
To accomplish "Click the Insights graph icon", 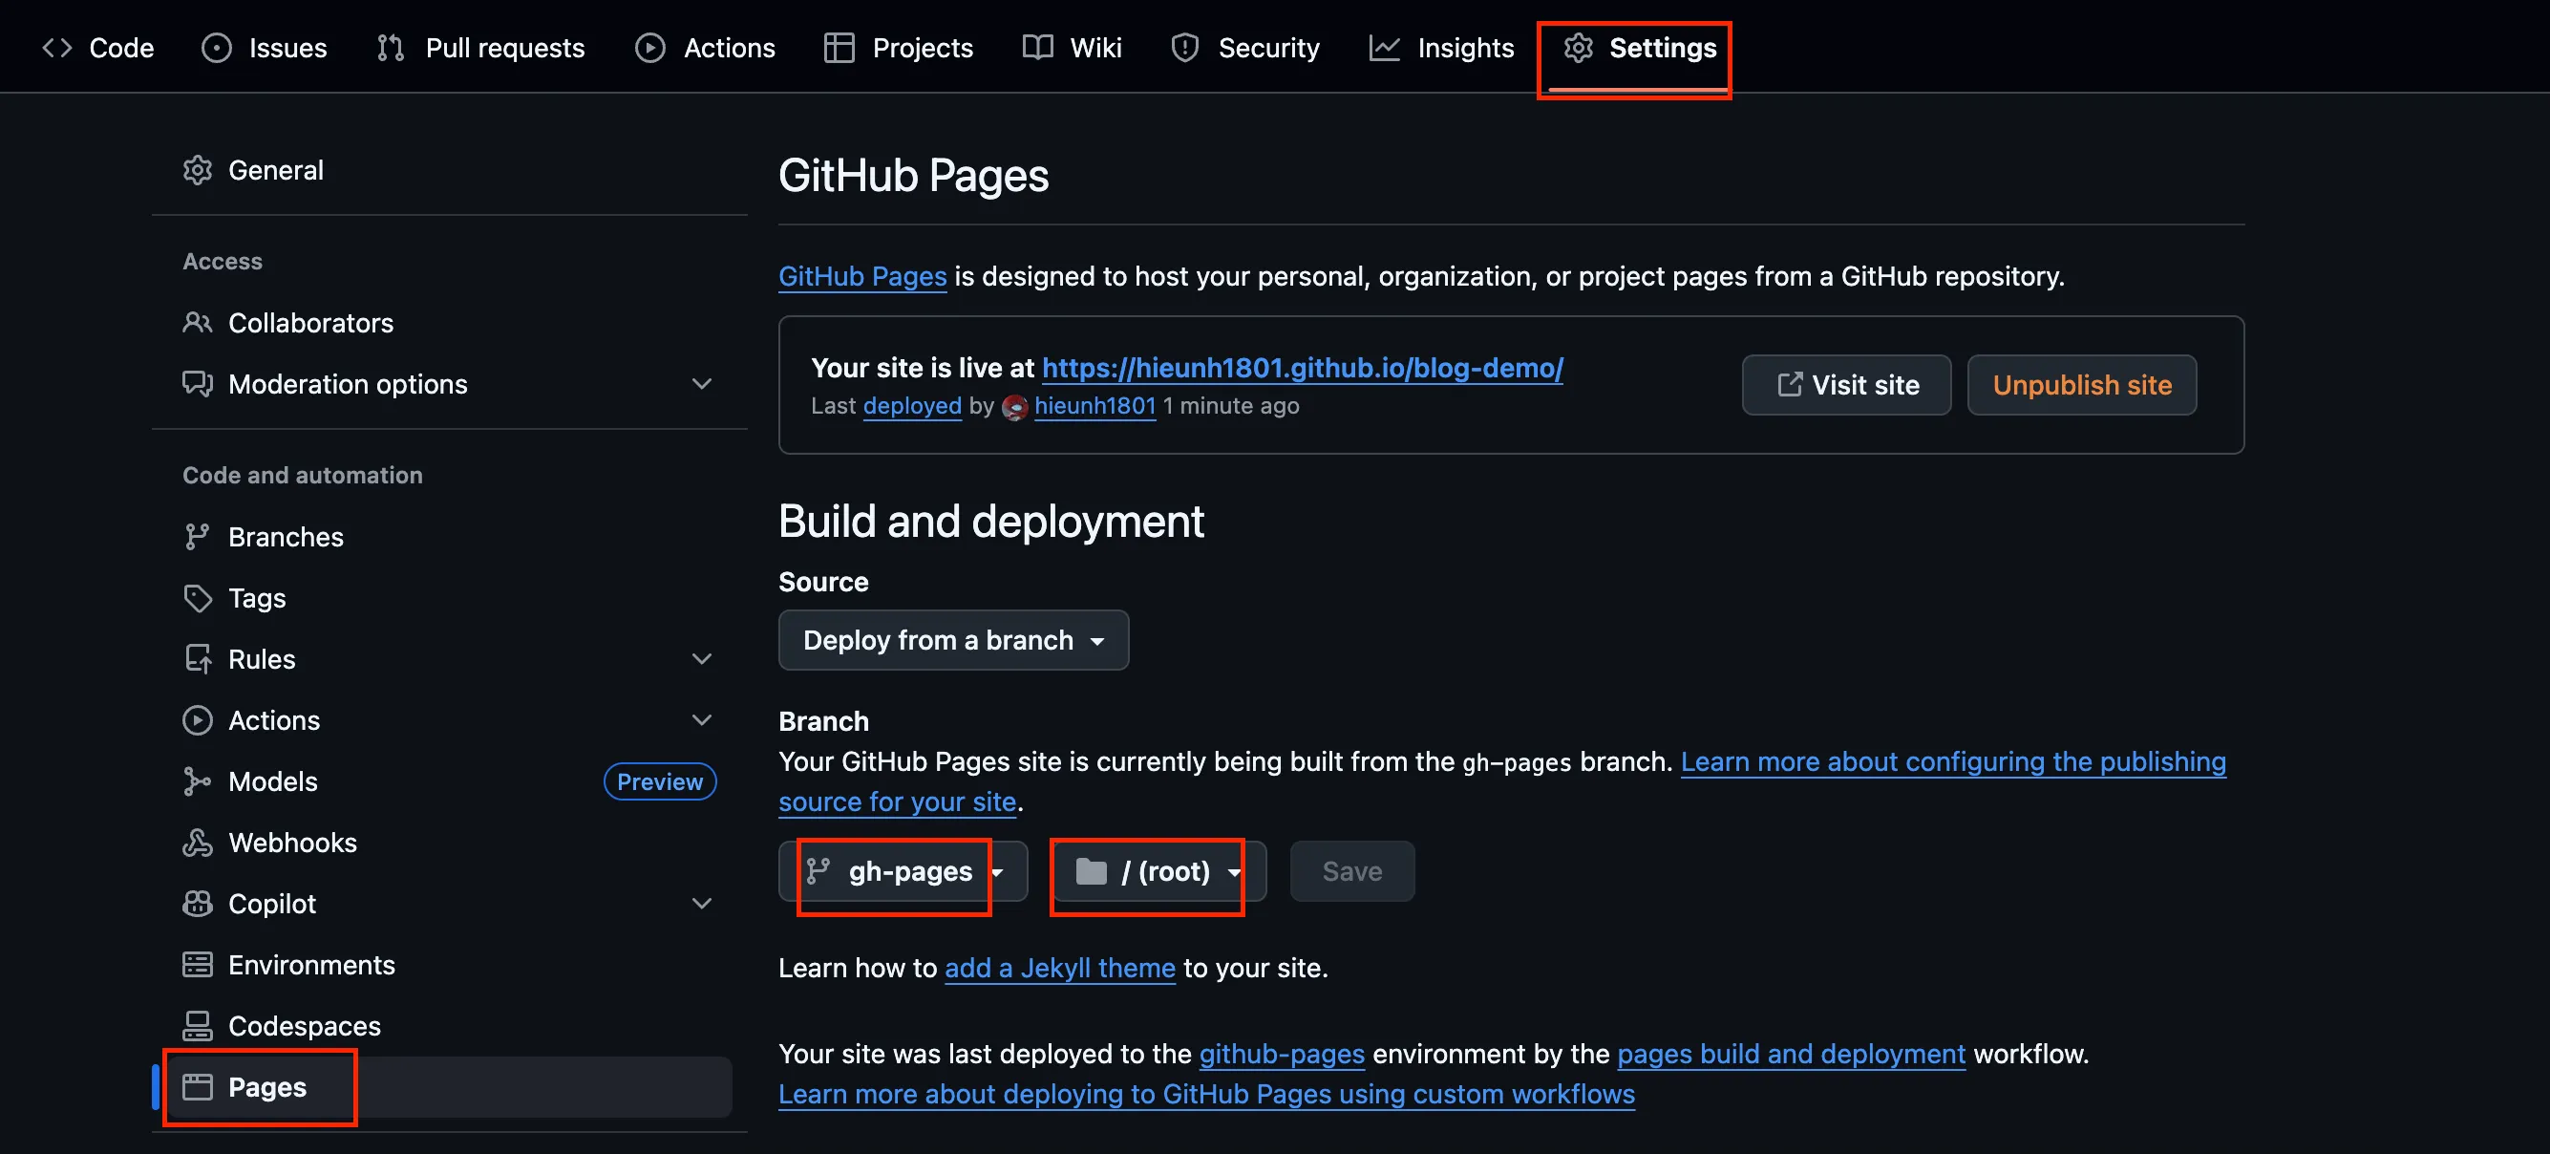I will click(x=1384, y=48).
